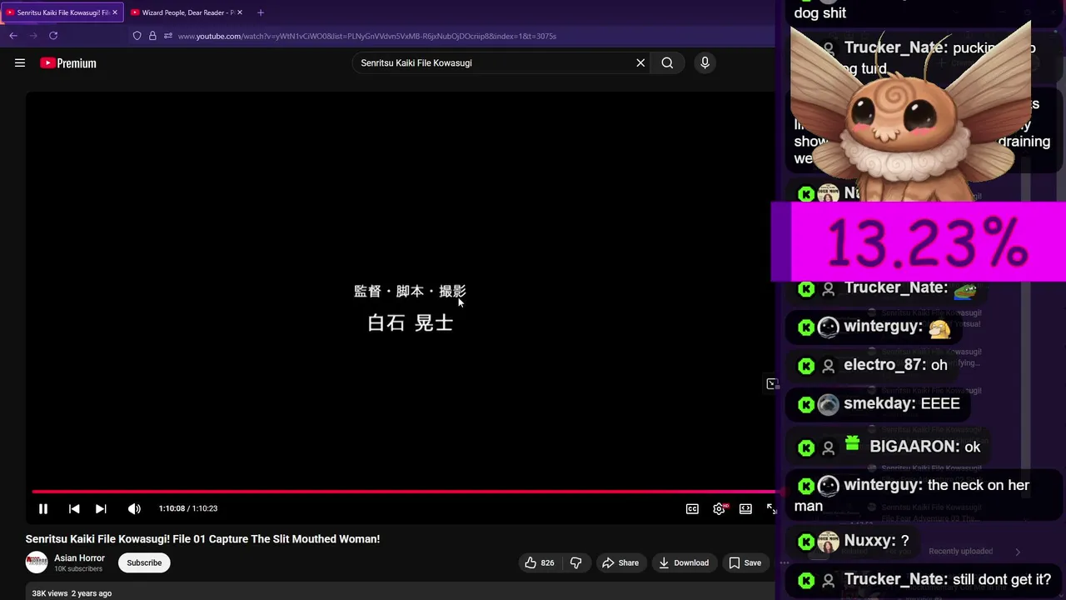1066x600 pixels.
Task: Click smekday's EEEE chat message
Action: click(879, 404)
